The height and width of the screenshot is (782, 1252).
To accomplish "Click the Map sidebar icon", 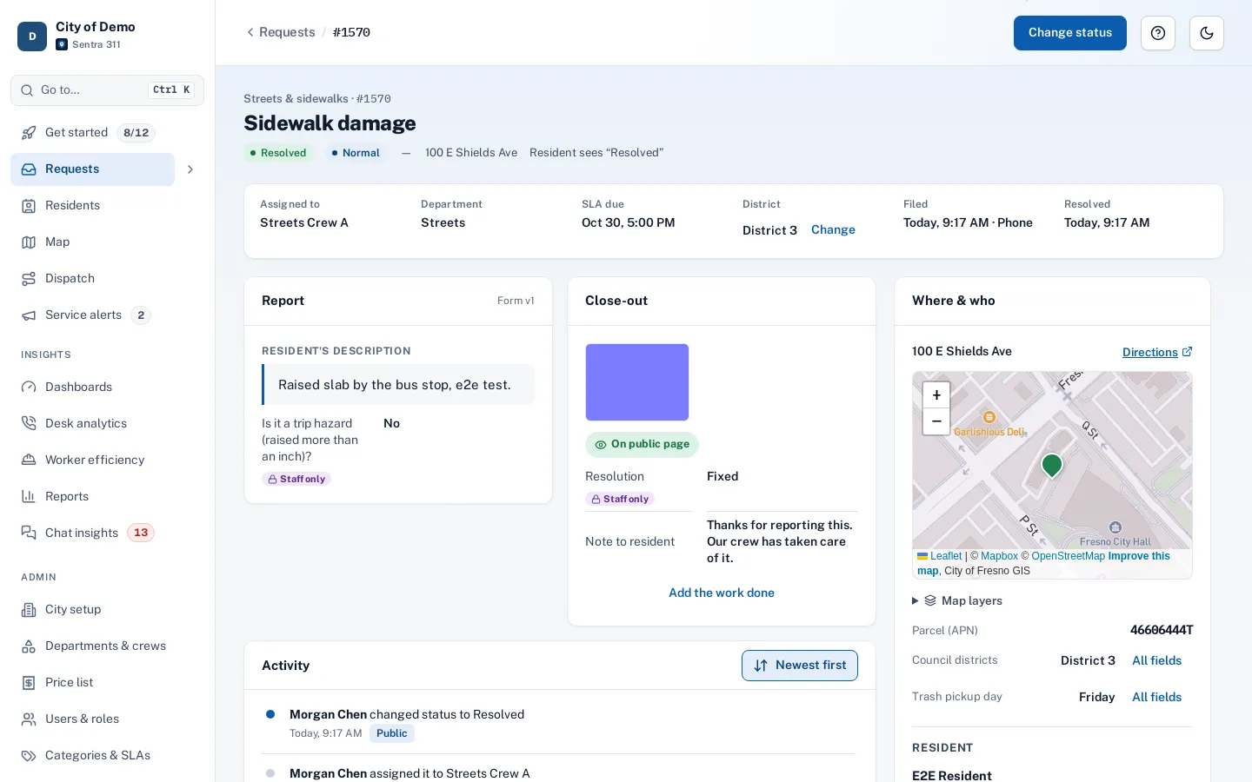I will [29, 242].
